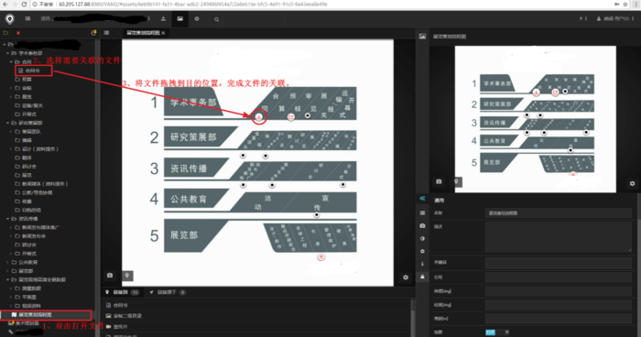Image resolution: width=641 pixels, height=337 pixels.
Task: Select the lock icon in properties sidebar
Action: click(422, 277)
